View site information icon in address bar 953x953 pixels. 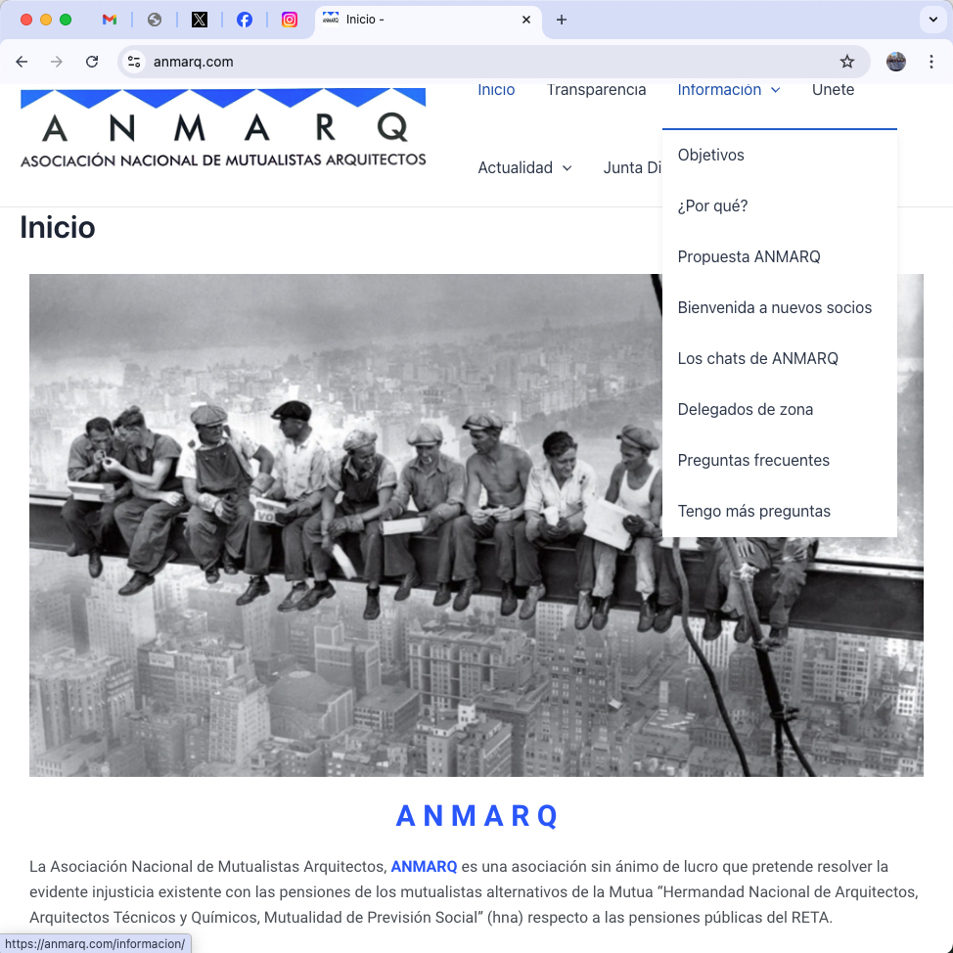[134, 62]
